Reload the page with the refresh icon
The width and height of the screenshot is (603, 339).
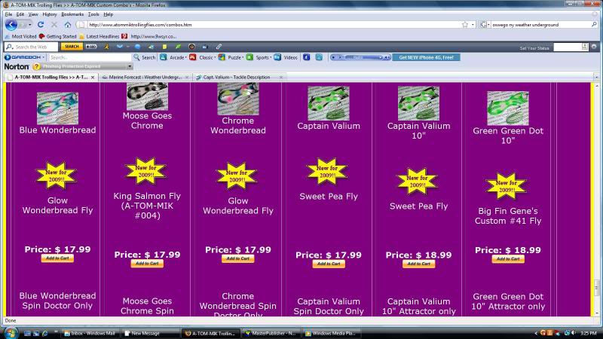[41, 24]
